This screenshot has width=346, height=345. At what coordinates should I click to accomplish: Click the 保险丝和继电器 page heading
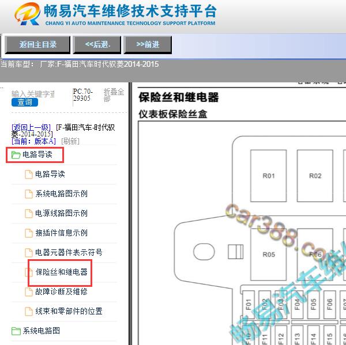[x=179, y=97]
